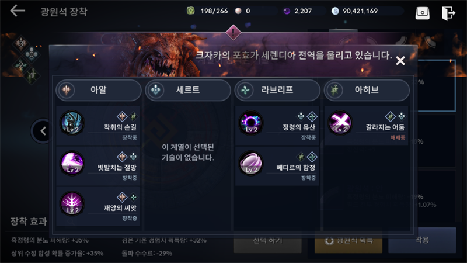Open the inventory bag icon

(x=422, y=13)
